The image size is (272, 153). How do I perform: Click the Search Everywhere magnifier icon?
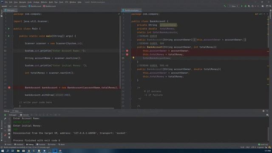tap(270, 6)
